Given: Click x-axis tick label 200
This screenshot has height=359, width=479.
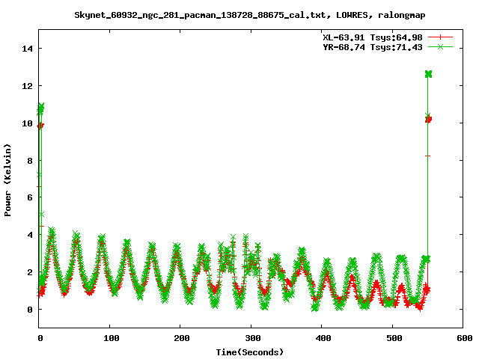Looking at the screenshot, I should (x=182, y=338).
